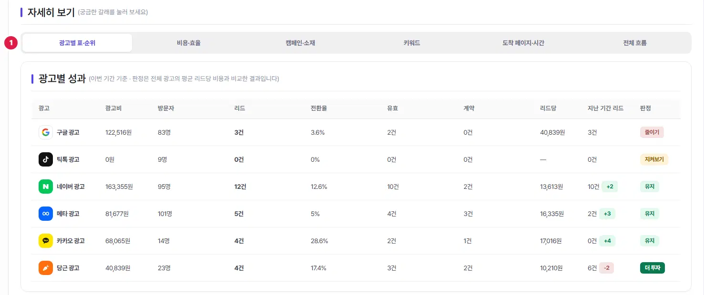Click the 광고별 성과 section heading

[x=62, y=79]
